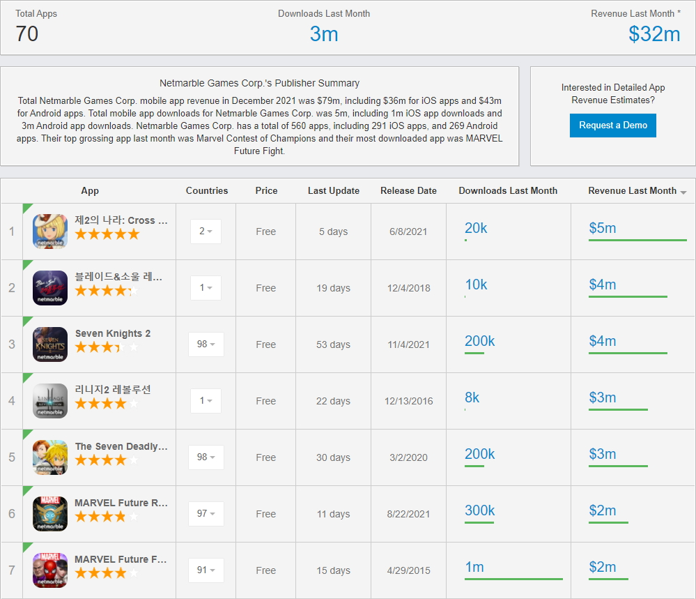Open The Seven Deadly... title link
696x599 pixels.
pyautogui.click(x=121, y=446)
